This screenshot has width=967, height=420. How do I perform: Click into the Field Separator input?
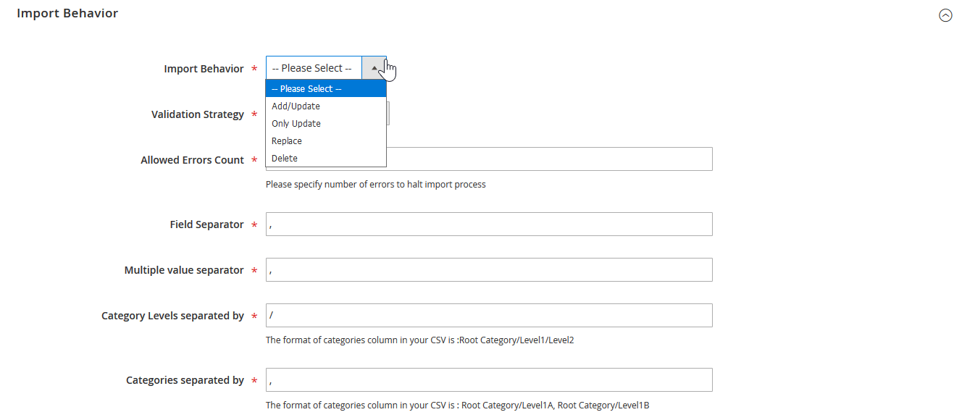[489, 224]
